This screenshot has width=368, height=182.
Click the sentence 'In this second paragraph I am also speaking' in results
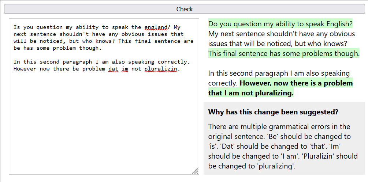279,73
